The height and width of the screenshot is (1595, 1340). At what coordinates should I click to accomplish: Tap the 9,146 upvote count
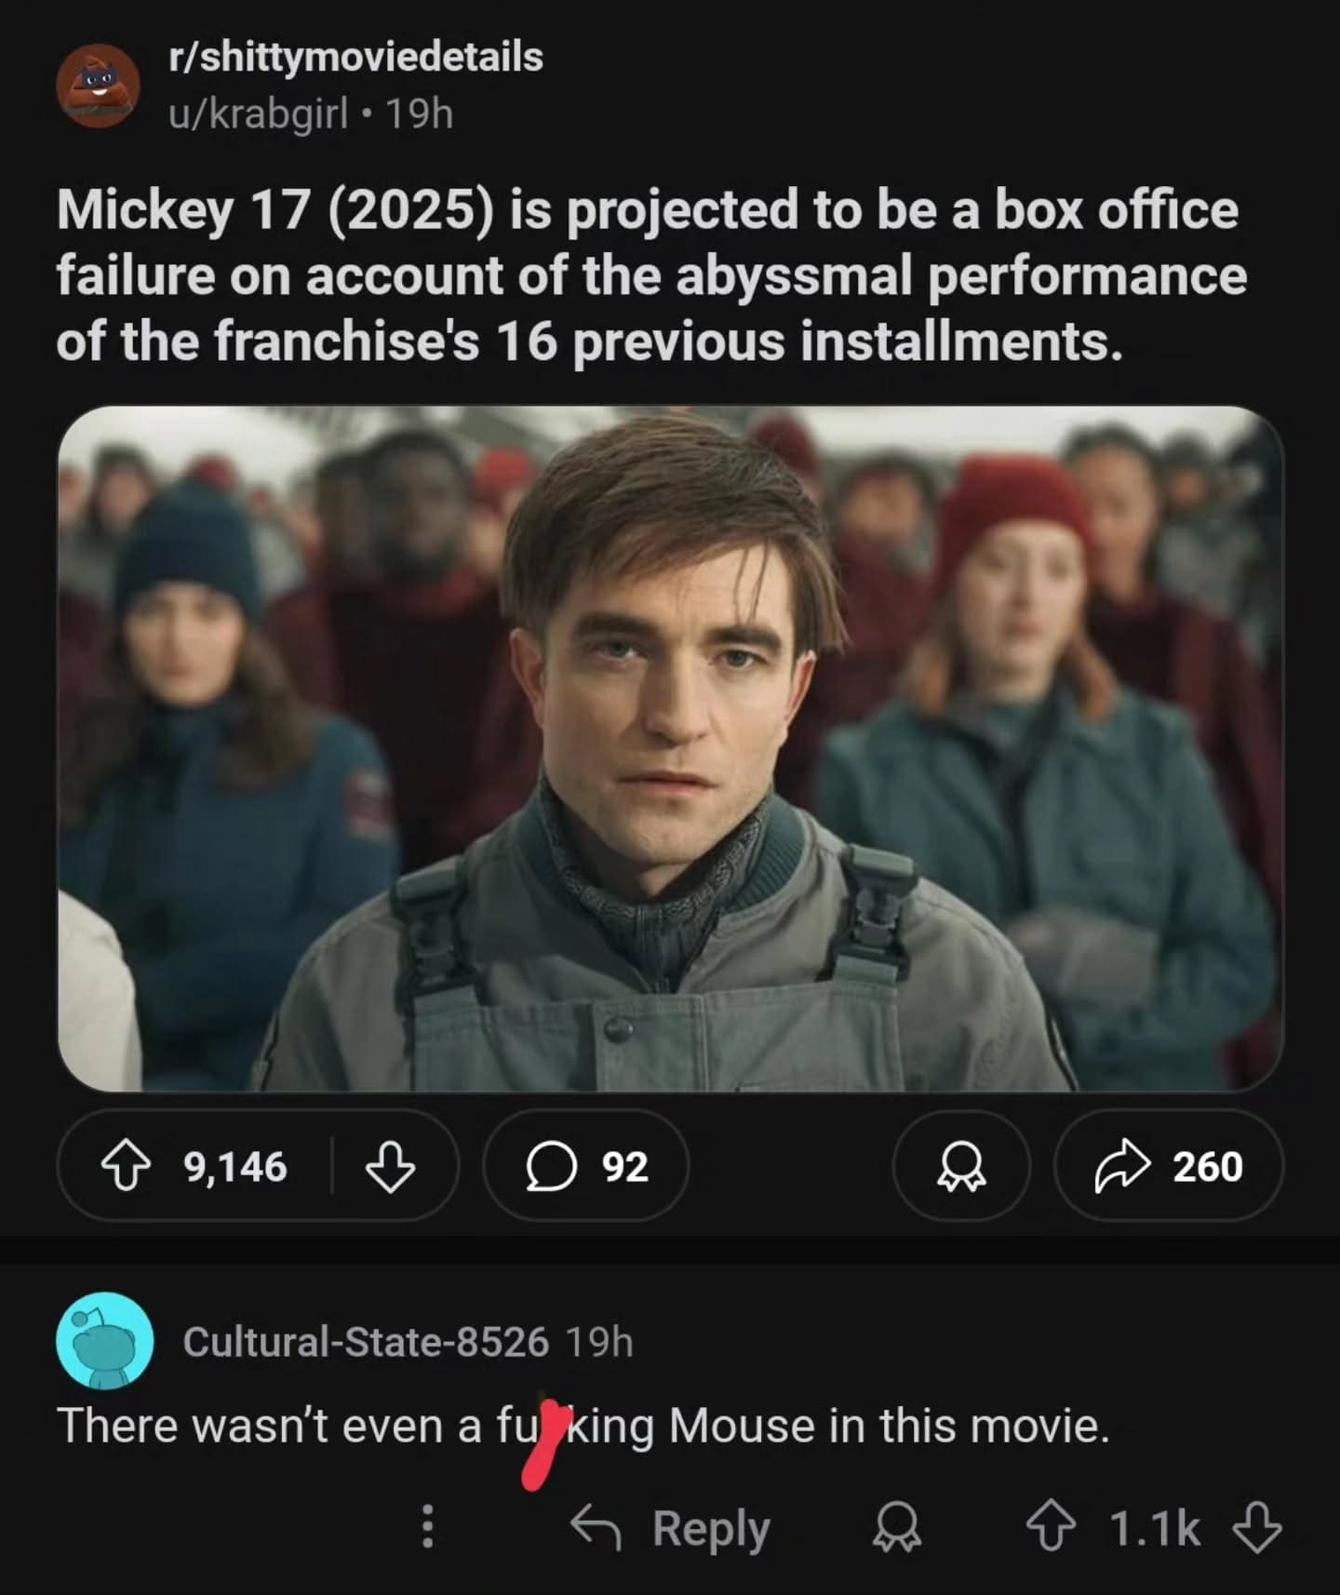(235, 1166)
